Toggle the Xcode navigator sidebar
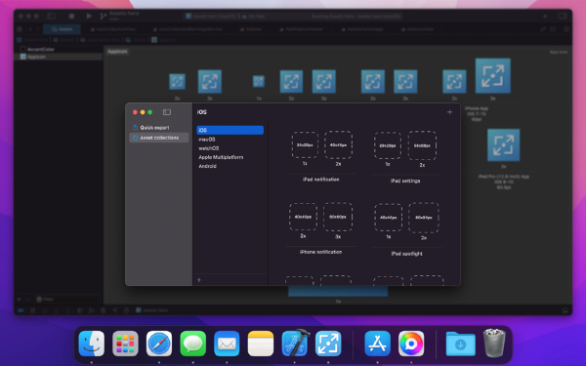Viewport: 586px width, 366px height. (x=51, y=16)
